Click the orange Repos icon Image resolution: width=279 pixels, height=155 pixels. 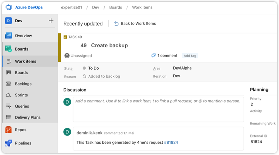click(x=8, y=130)
